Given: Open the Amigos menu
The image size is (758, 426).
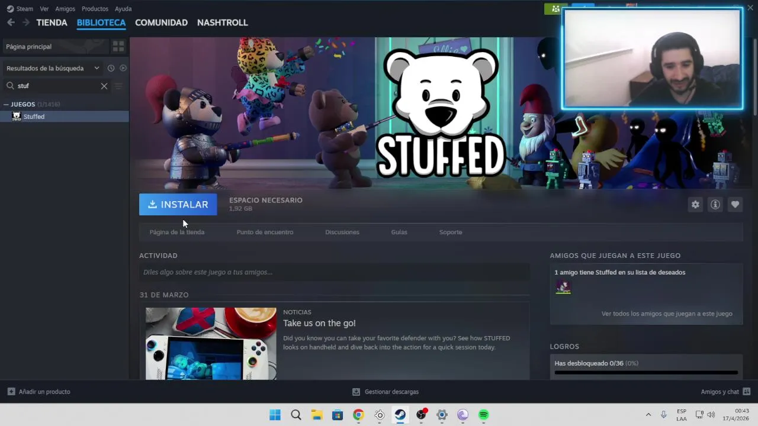Looking at the screenshot, I should coord(65,9).
